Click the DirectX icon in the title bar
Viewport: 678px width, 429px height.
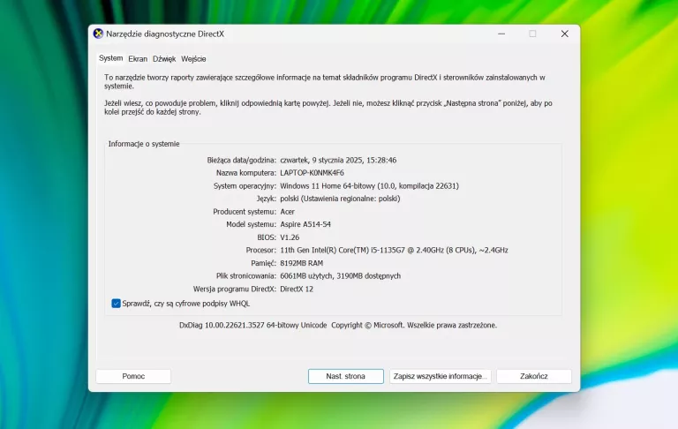pos(98,34)
